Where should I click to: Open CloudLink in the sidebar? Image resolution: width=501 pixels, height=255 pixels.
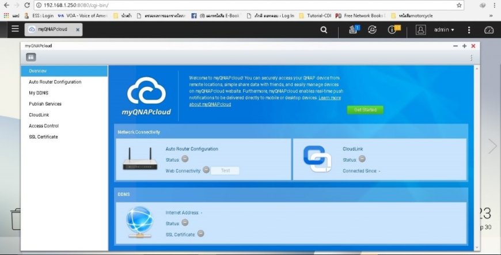pos(64,115)
